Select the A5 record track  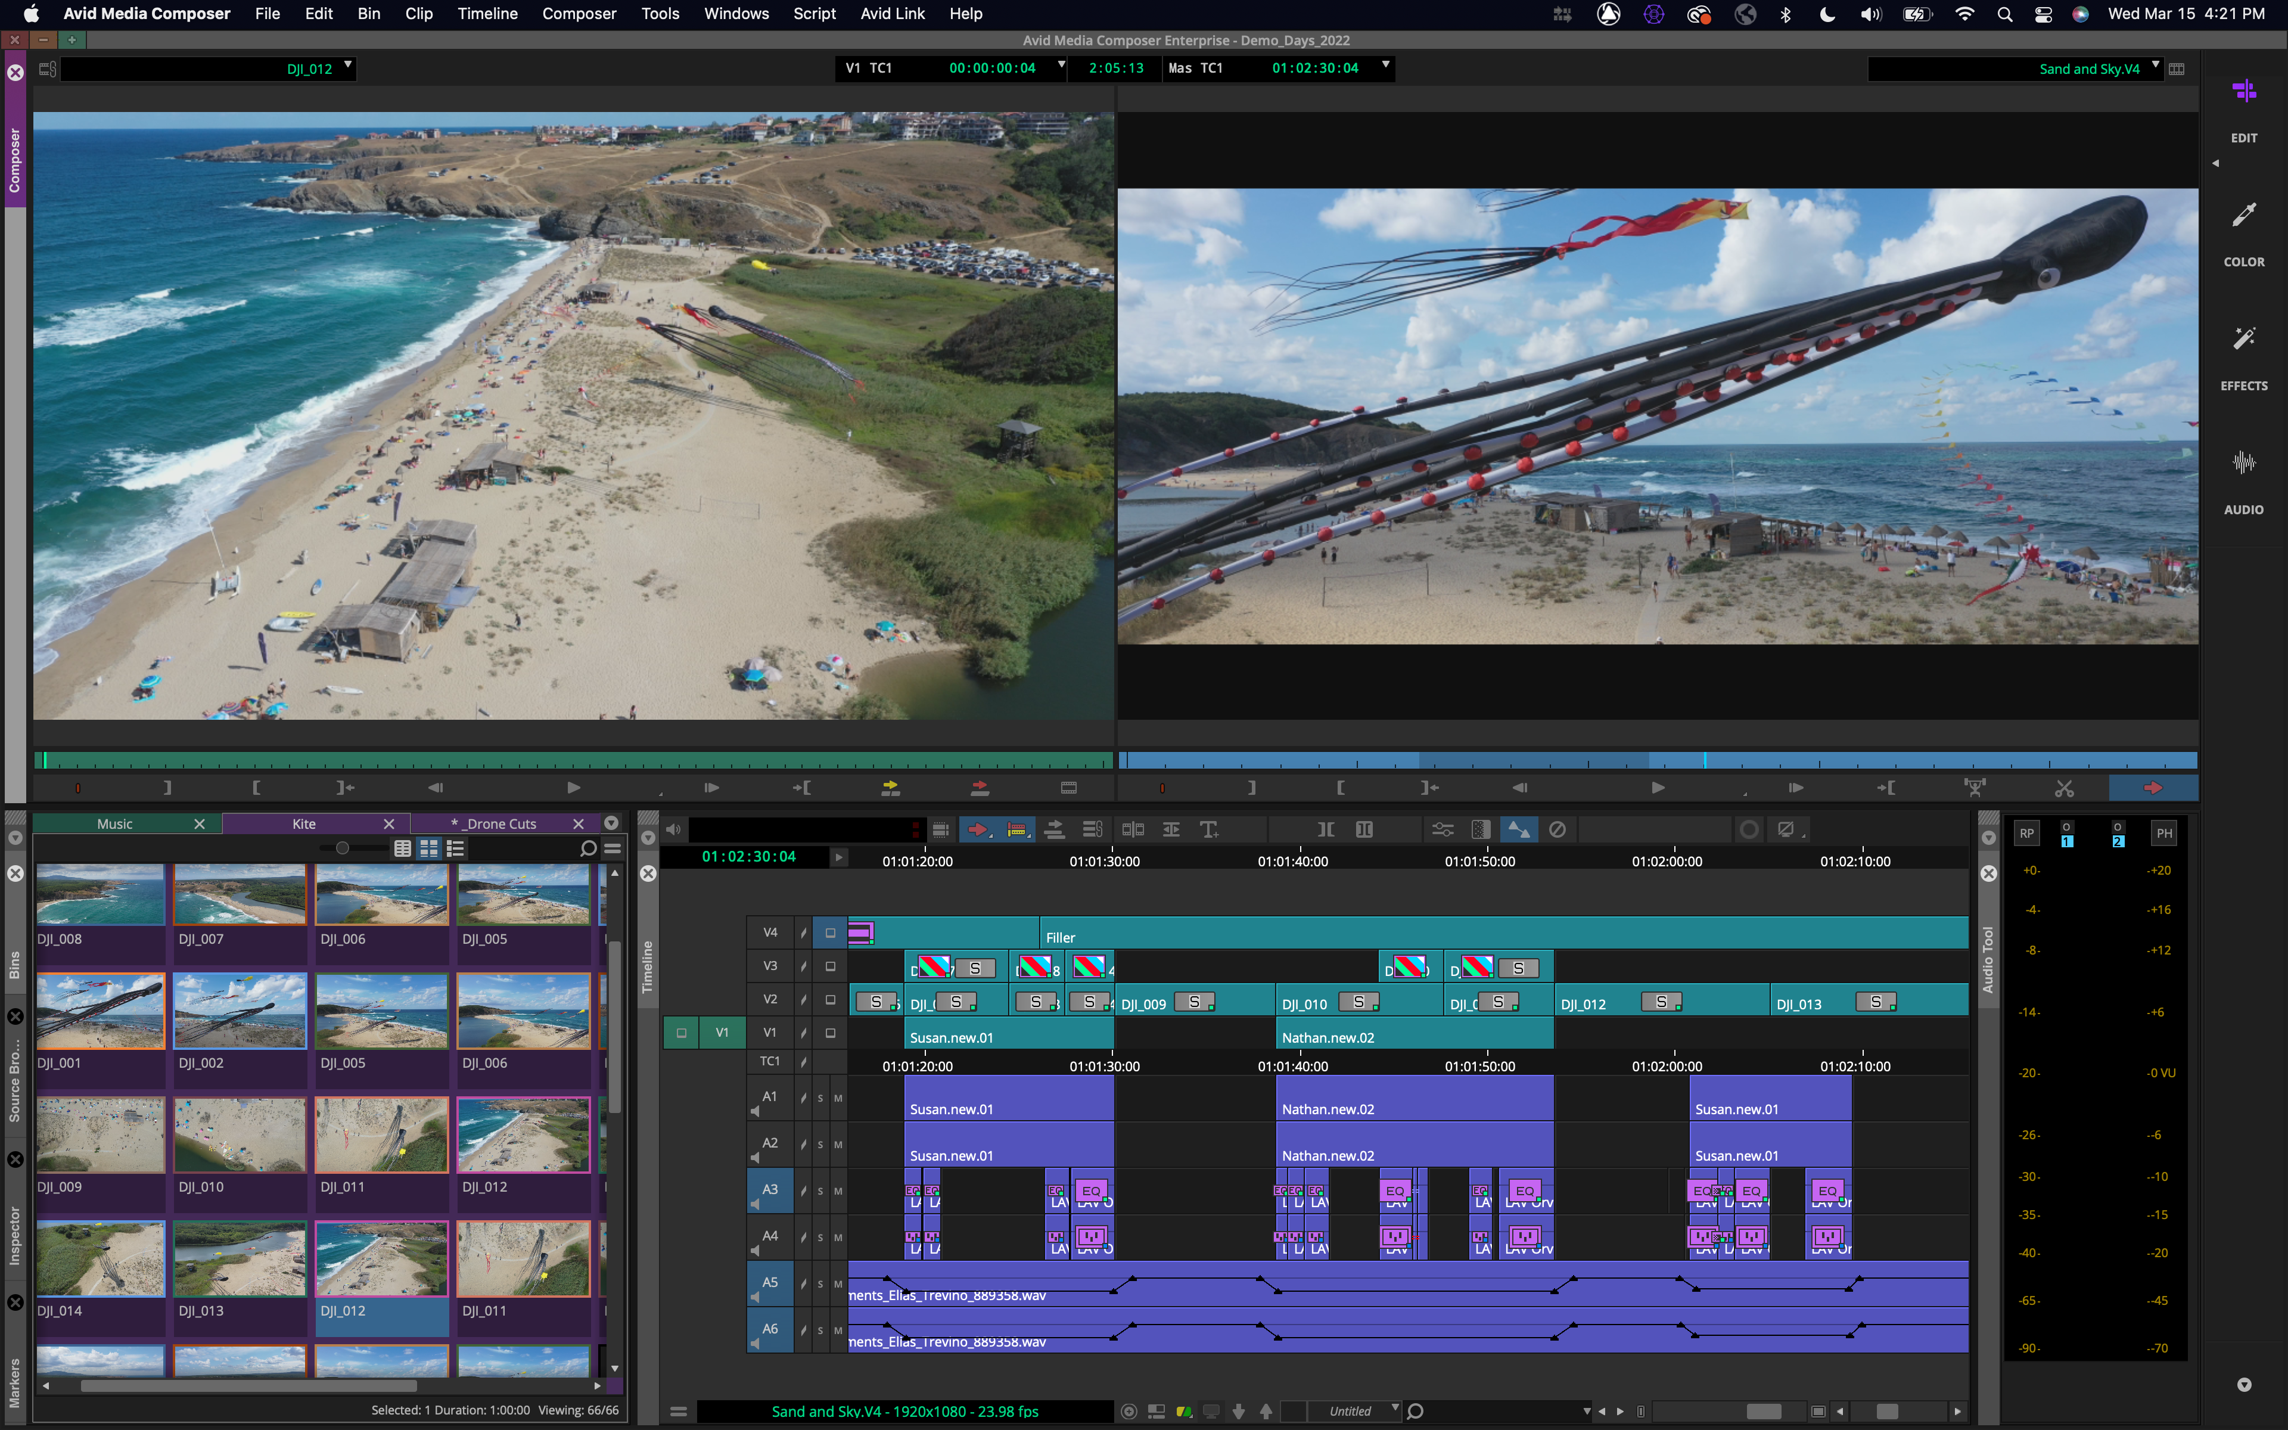point(770,1282)
